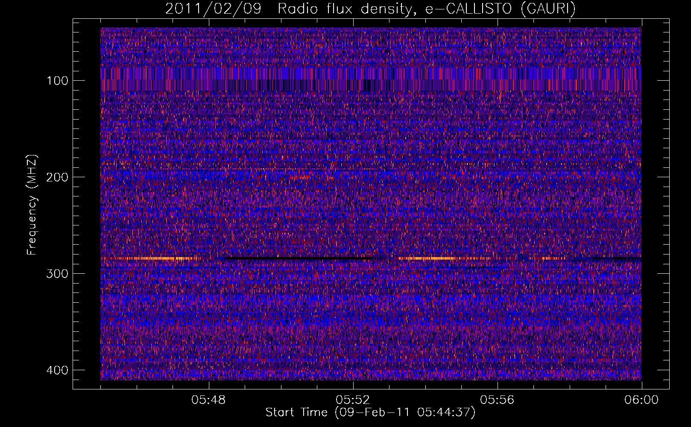Click the 'Frequency (MHZ)' axis title
This screenshot has width=691, height=427.
coord(32,205)
